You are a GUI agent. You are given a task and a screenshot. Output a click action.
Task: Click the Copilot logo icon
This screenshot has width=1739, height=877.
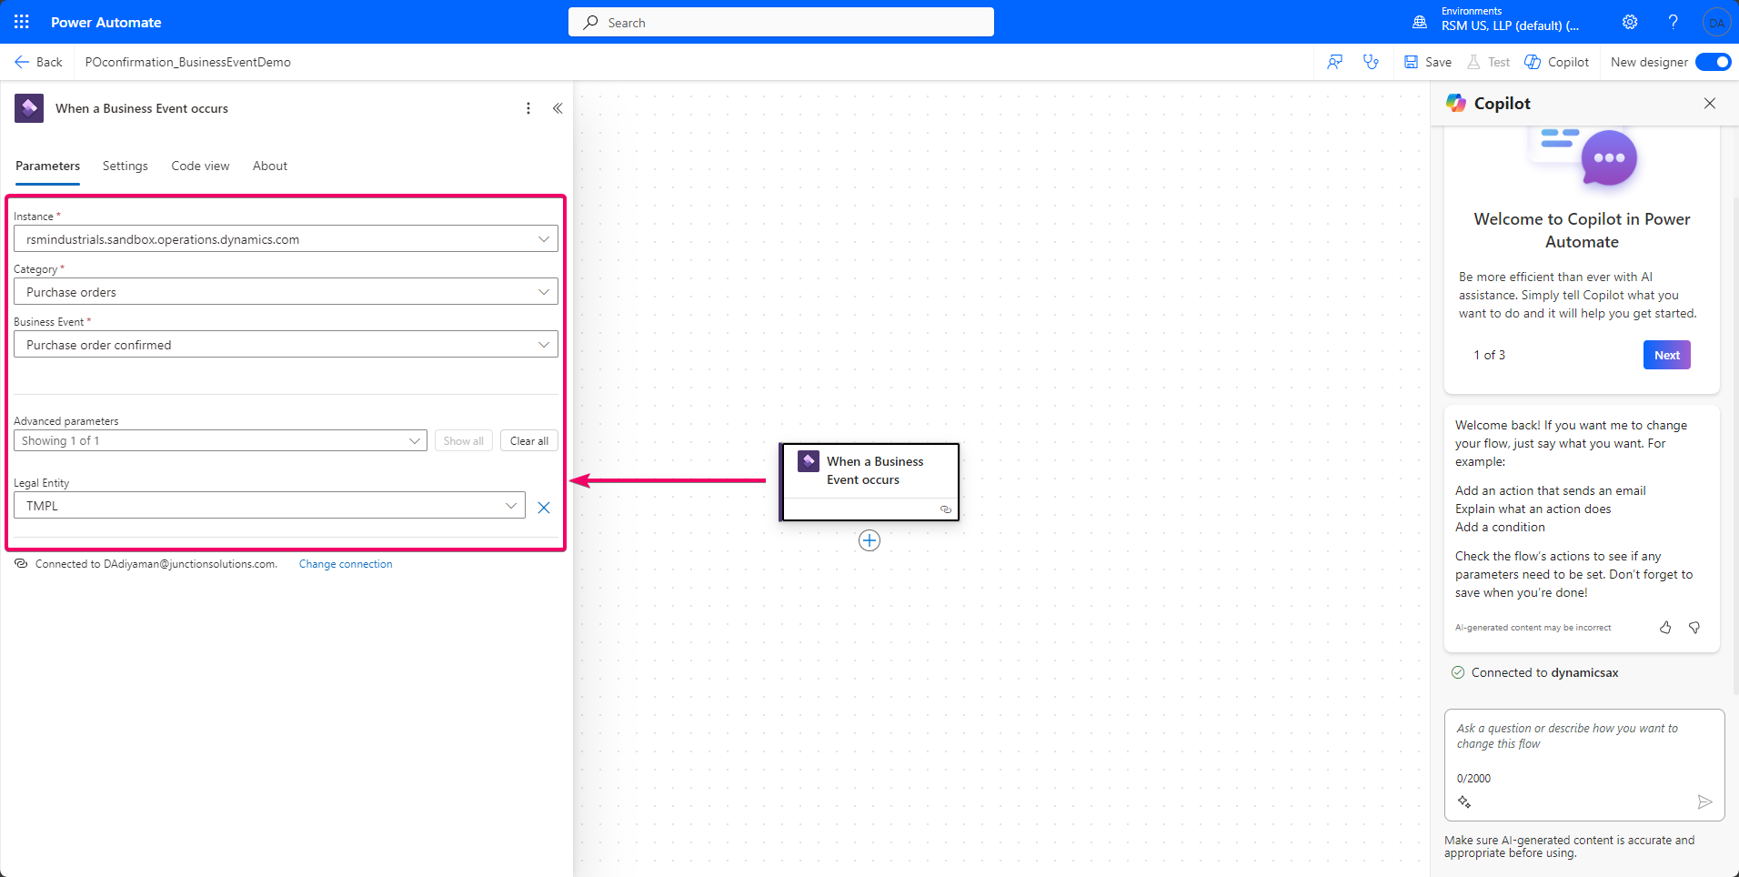pos(1456,103)
